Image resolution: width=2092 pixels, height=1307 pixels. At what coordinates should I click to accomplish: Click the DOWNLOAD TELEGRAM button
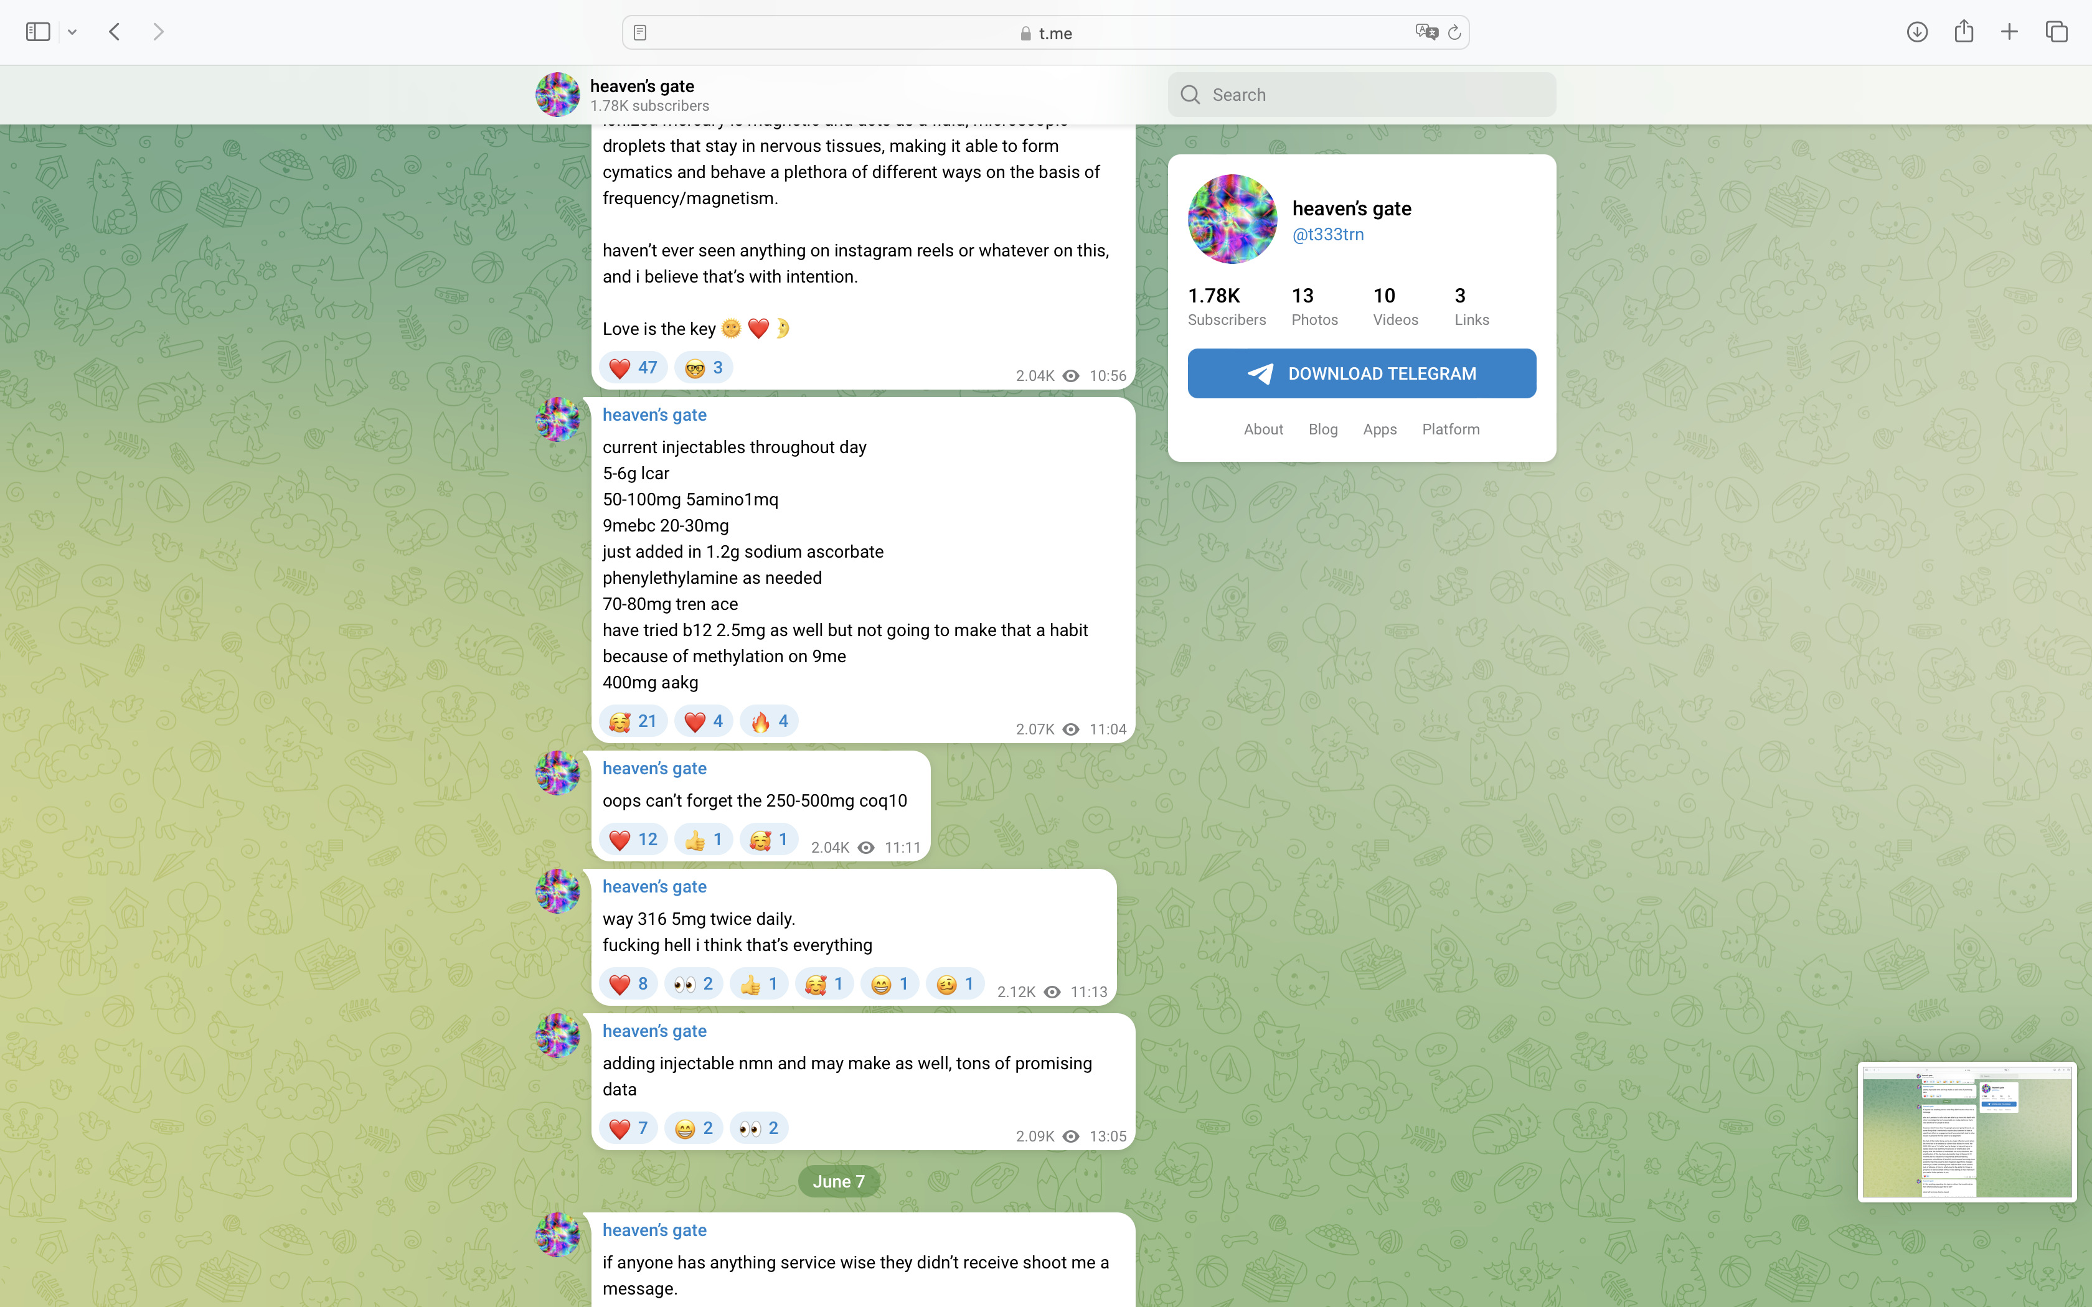[1362, 373]
